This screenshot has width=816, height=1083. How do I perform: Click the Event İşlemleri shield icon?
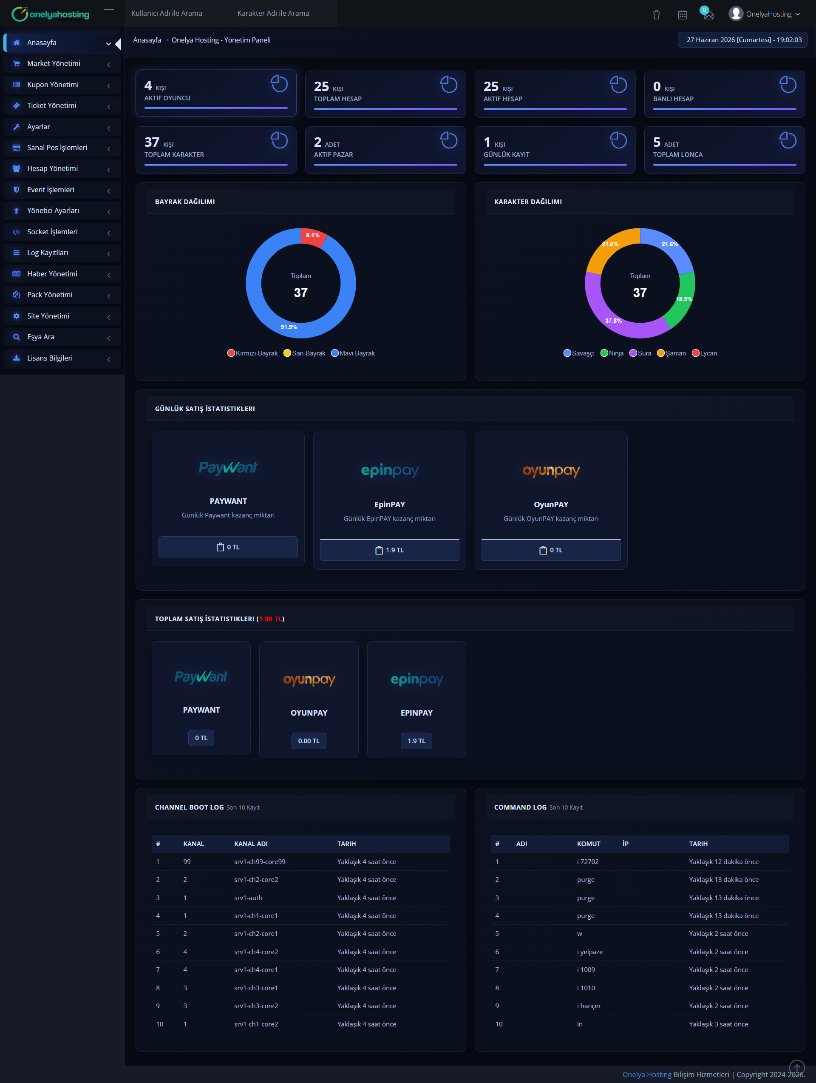pos(17,190)
